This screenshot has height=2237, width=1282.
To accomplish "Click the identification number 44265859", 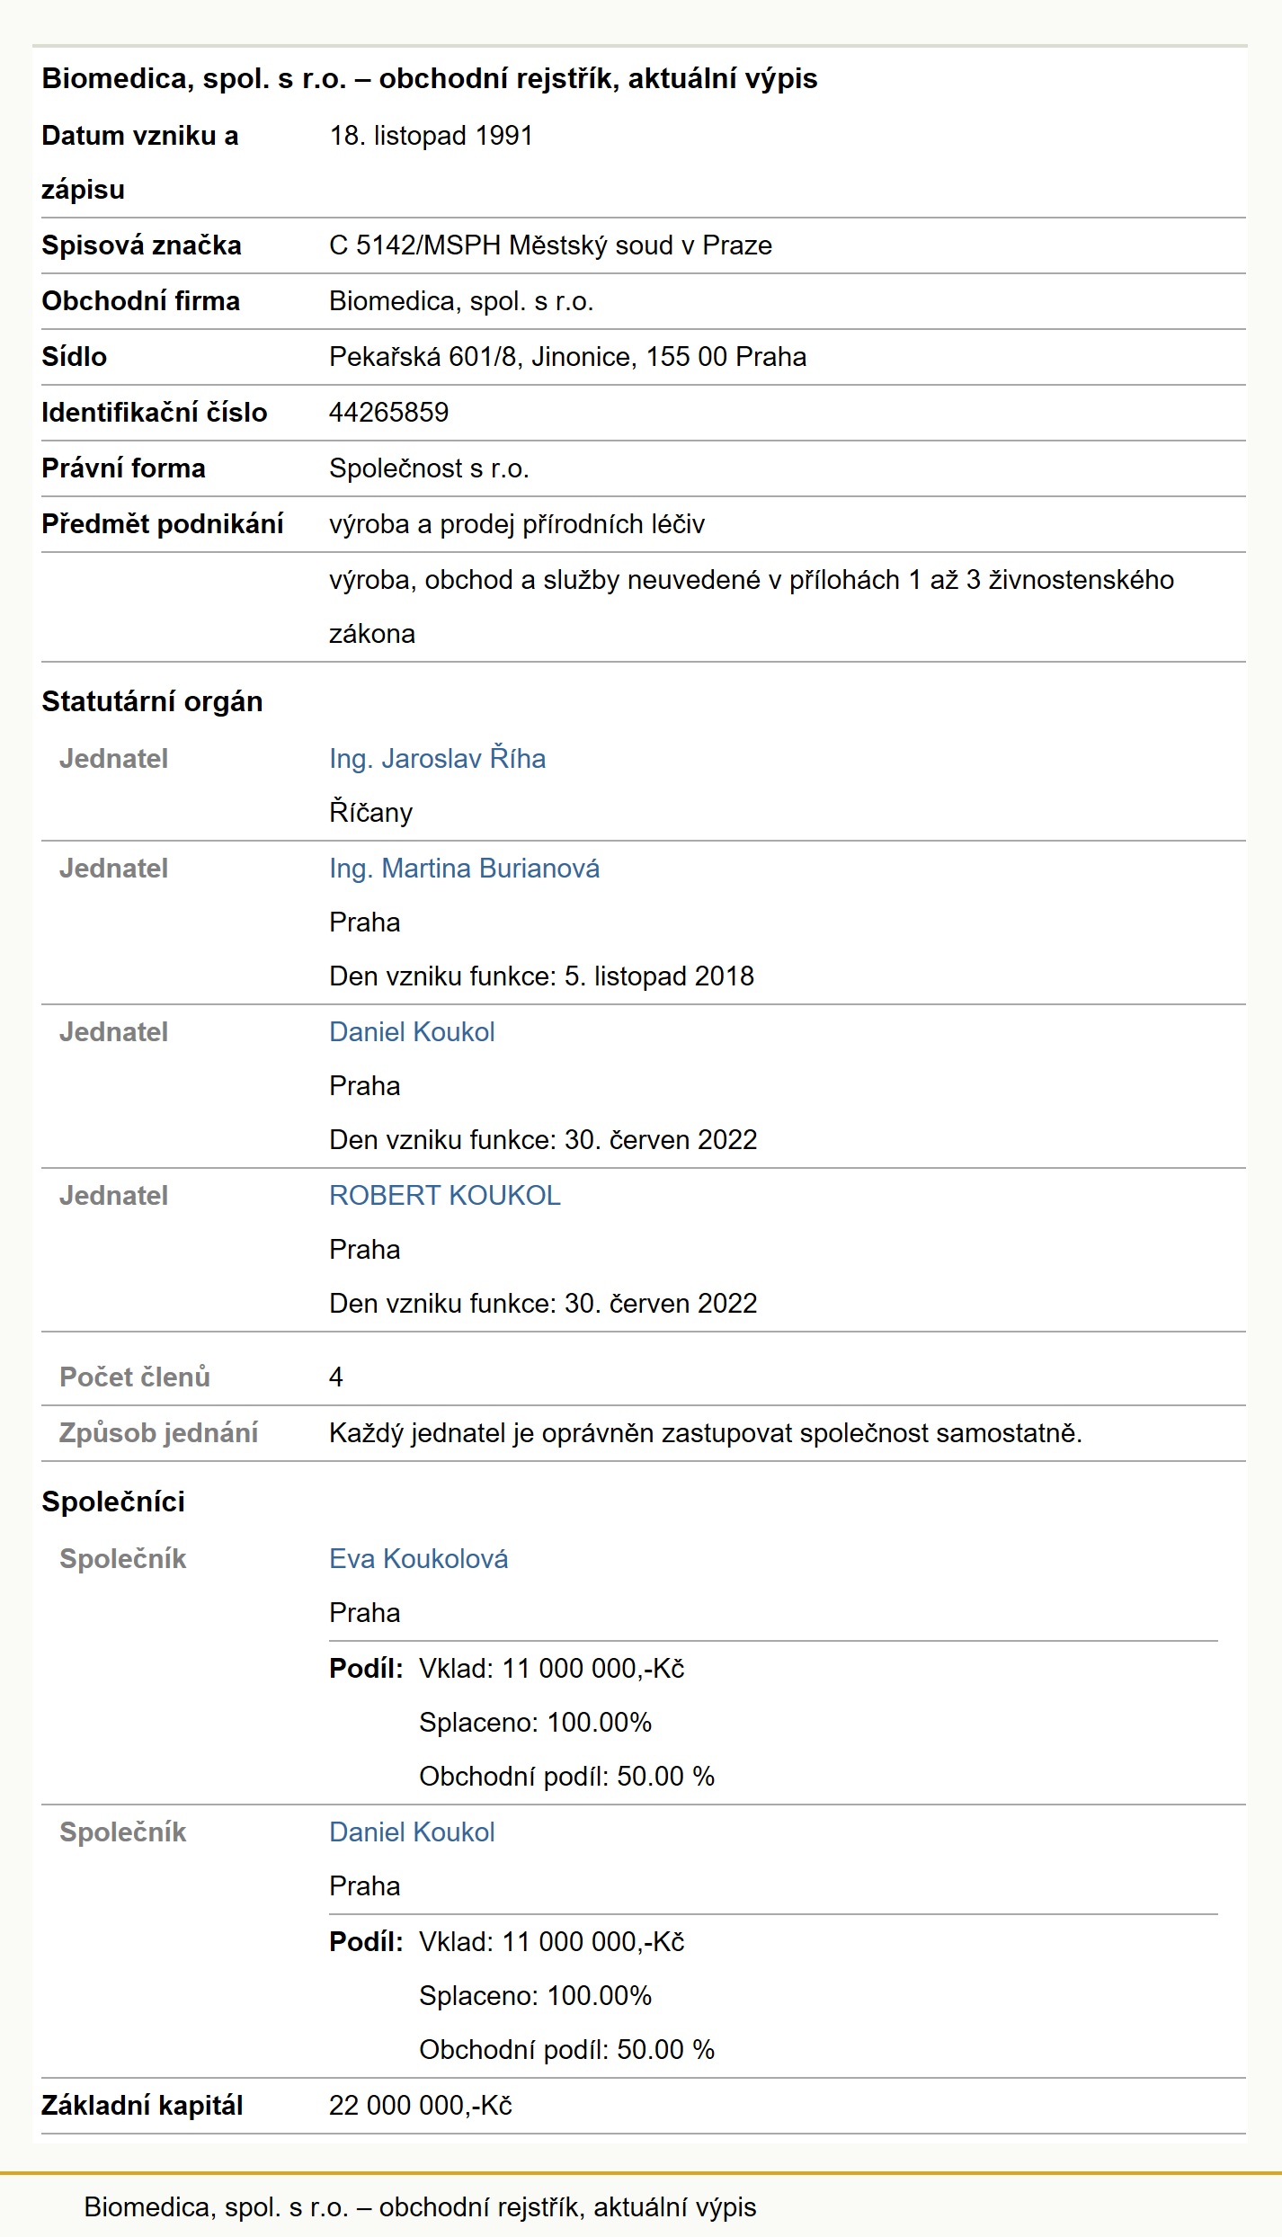I will 388,413.
